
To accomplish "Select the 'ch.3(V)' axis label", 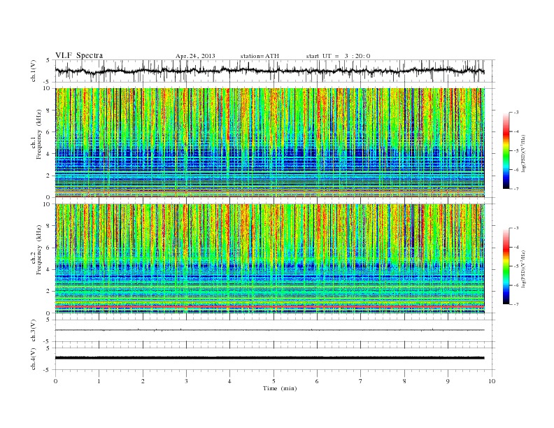I will point(34,331).
